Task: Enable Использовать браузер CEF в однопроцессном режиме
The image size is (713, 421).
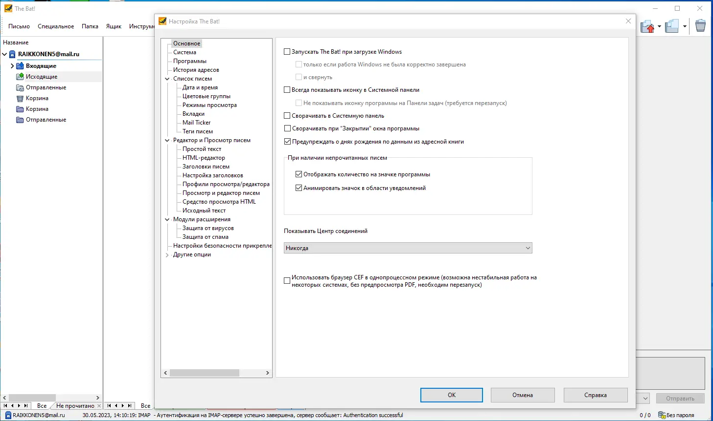Action: (x=287, y=281)
